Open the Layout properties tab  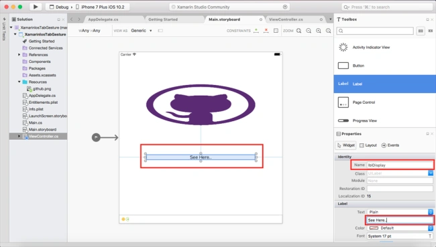click(x=368, y=145)
